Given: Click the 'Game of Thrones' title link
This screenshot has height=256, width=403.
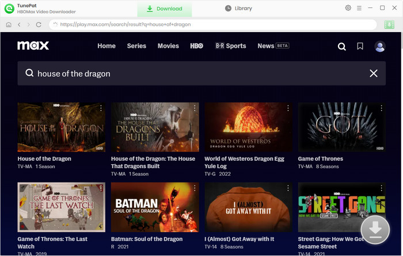Looking at the screenshot, I should point(321,158).
